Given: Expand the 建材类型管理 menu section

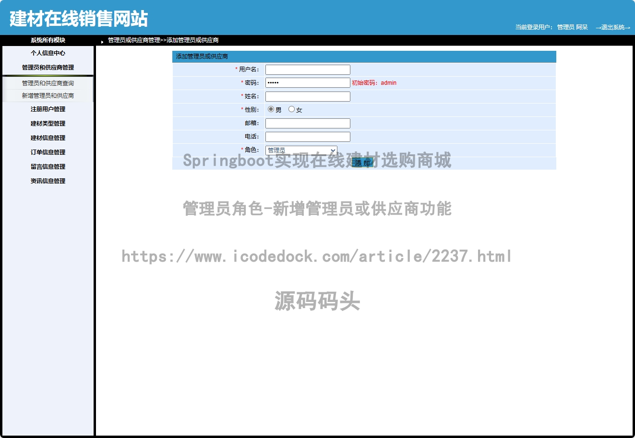Looking at the screenshot, I should pyautogui.click(x=48, y=124).
